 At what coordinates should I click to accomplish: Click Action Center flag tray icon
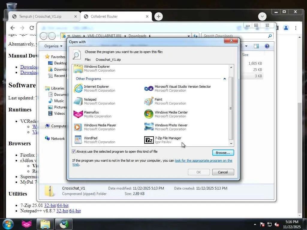(x=262, y=225)
